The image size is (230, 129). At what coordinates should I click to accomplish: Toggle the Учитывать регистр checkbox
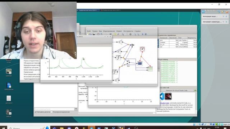click(35, 112)
